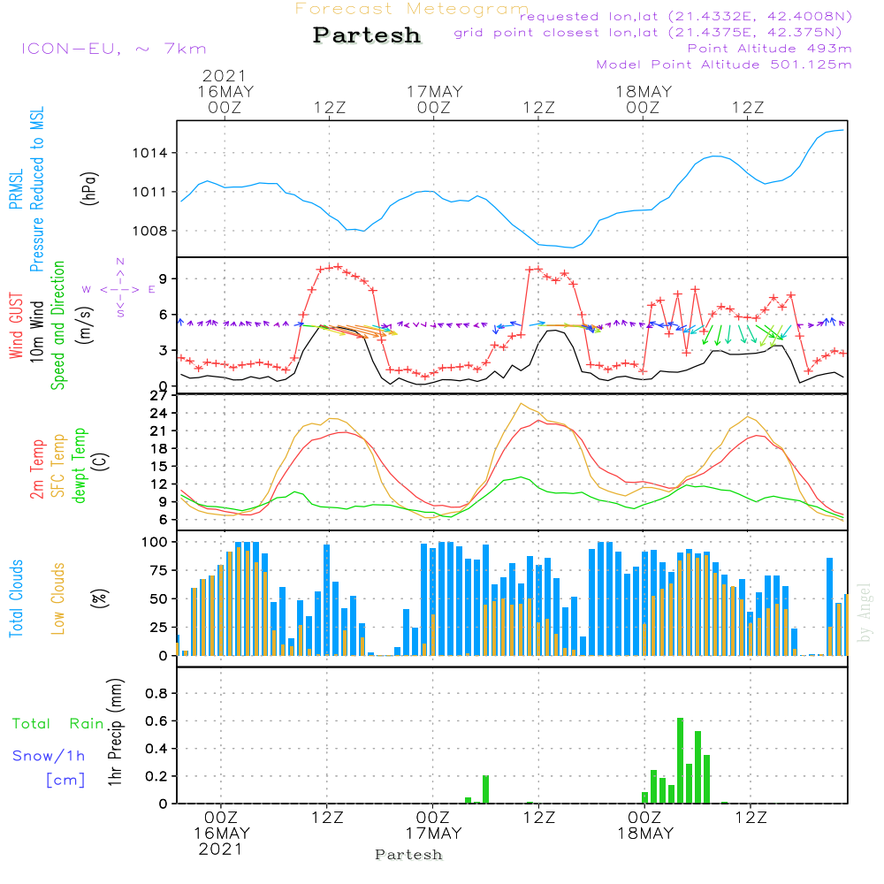Click the 'Forecast Meteogram' heading

(x=412, y=9)
